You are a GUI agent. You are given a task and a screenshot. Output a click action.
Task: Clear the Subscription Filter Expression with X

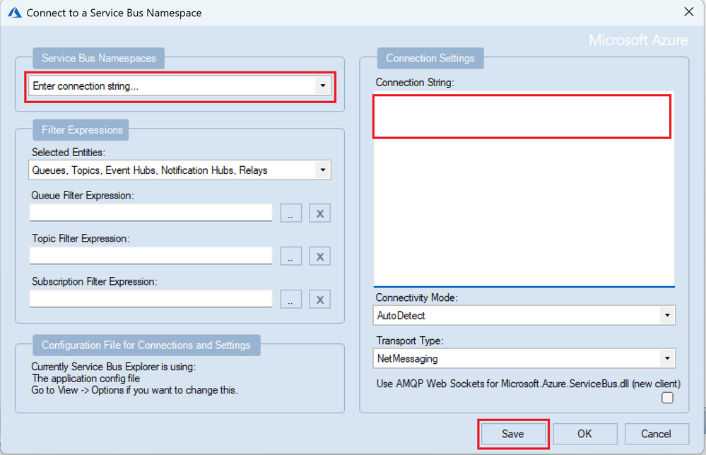319,300
